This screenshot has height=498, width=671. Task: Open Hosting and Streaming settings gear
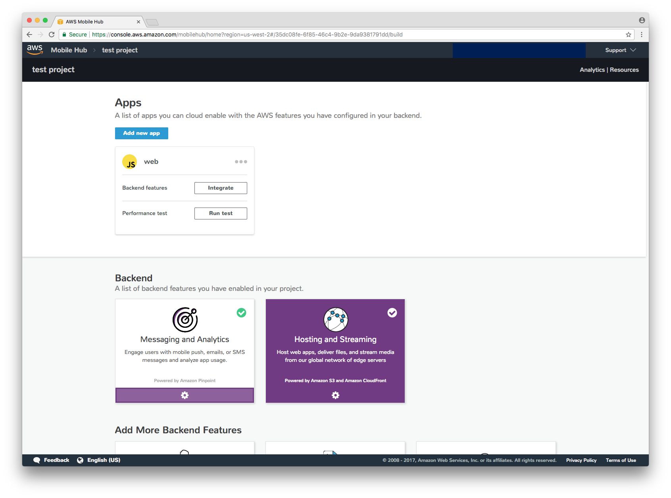pyautogui.click(x=336, y=395)
